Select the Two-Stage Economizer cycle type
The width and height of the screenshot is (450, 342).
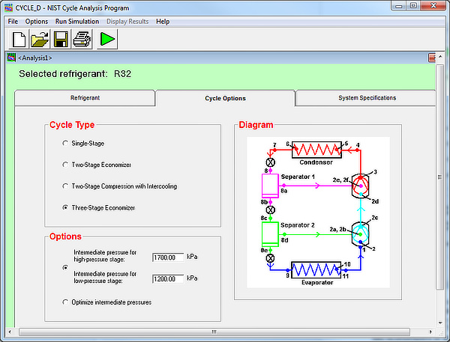[x=65, y=165]
